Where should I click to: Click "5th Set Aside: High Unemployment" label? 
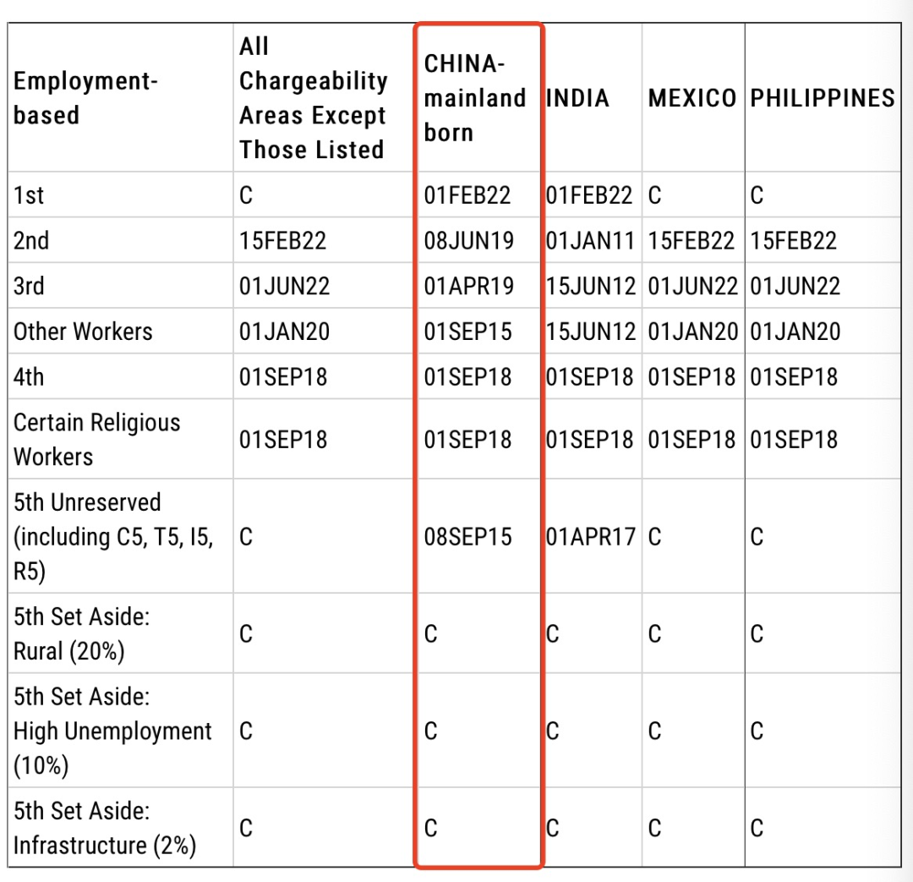coord(112,731)
